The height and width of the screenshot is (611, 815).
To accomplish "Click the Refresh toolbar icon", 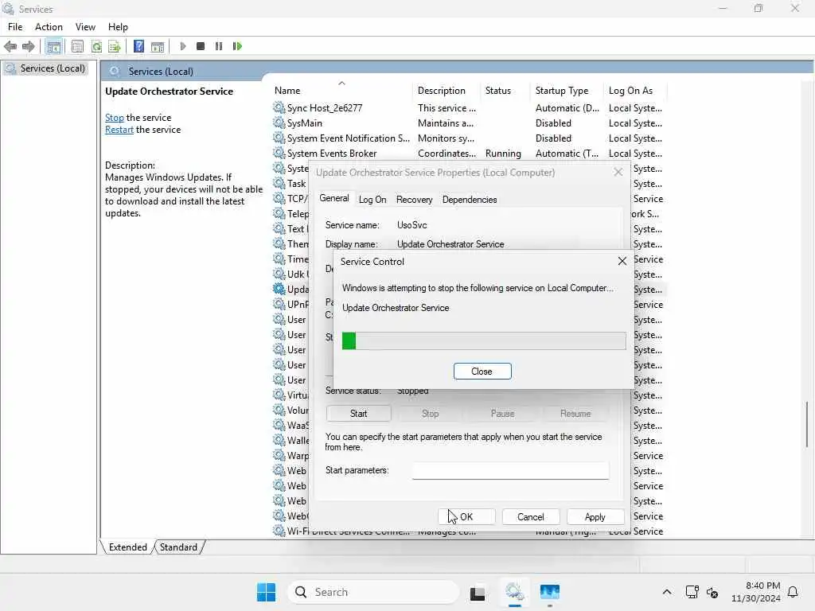I will pos(96,46).
